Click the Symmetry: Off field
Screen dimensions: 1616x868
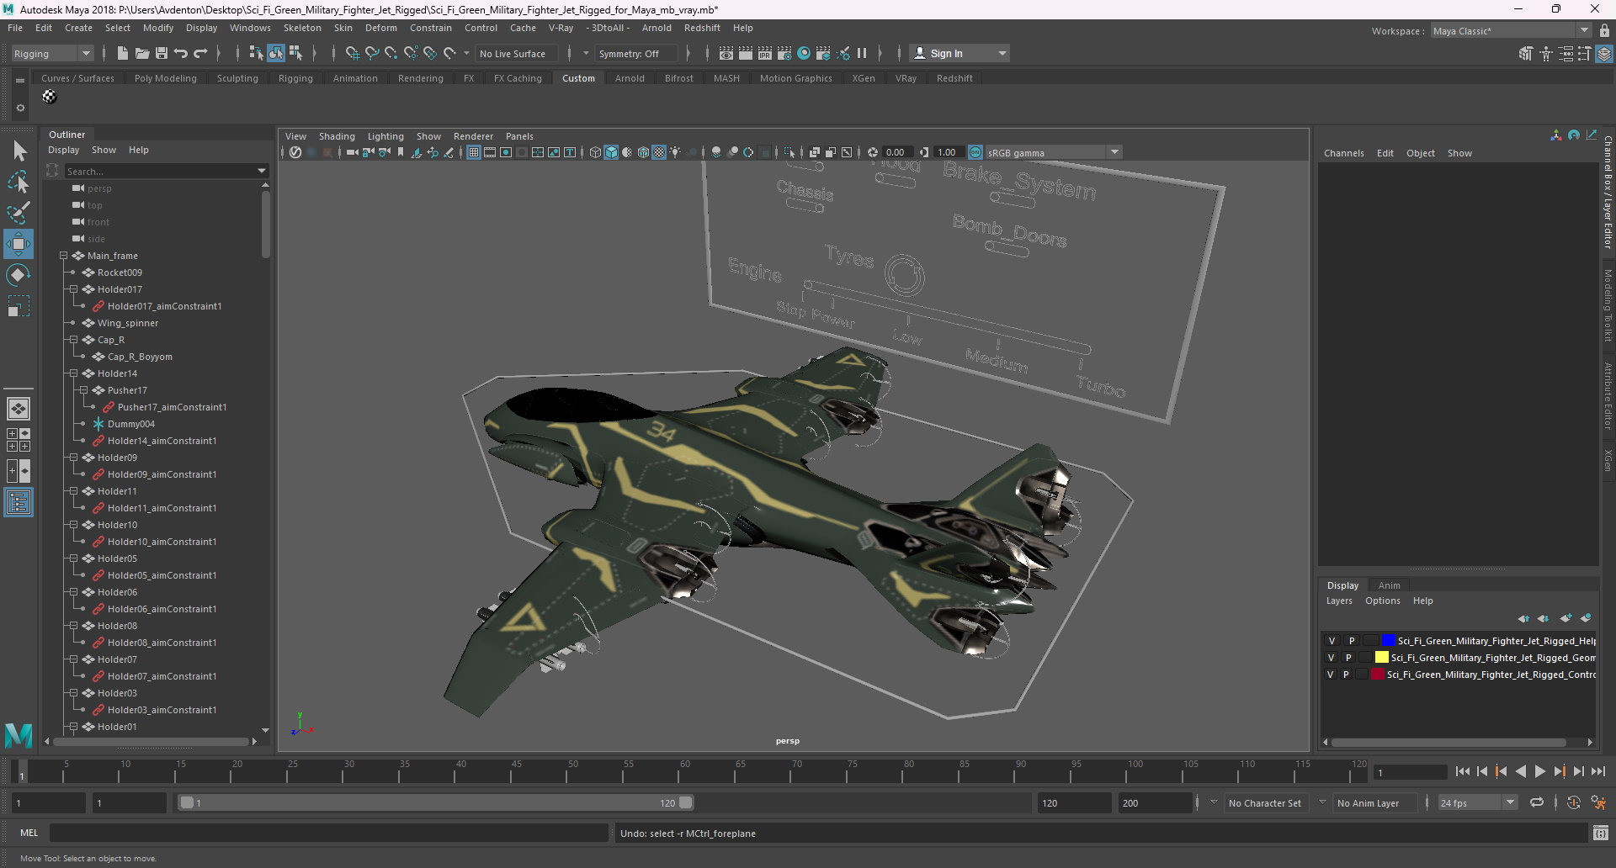click(635, 53)
